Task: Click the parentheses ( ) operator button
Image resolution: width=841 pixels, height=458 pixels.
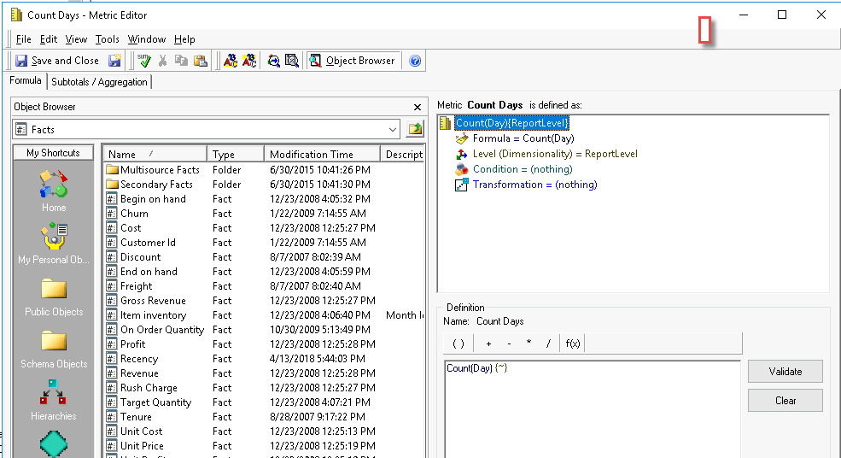Action: click(458, 343)
